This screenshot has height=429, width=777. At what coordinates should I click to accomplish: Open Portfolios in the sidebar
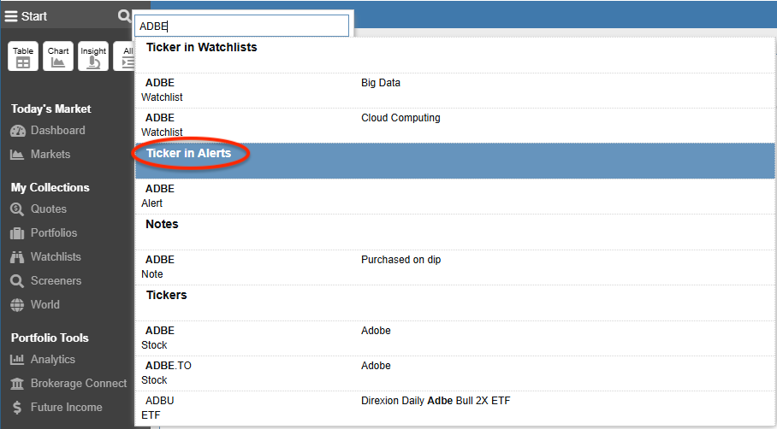(x=44, y=233)
